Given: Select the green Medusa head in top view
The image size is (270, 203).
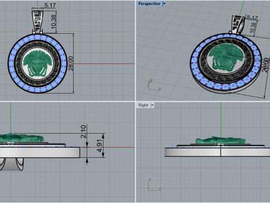Looking at the screenshot, I should click(38, 64).
